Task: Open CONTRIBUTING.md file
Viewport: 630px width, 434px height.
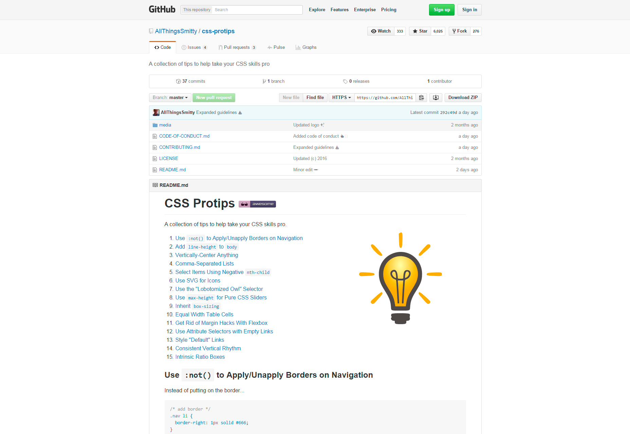Action: coord(180,147)
